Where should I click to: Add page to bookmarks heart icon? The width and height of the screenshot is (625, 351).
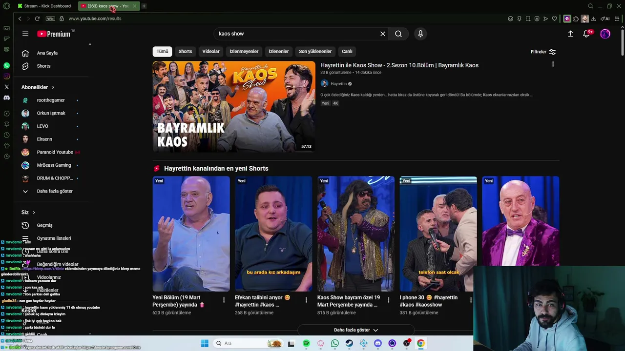(x=554, y=19)
